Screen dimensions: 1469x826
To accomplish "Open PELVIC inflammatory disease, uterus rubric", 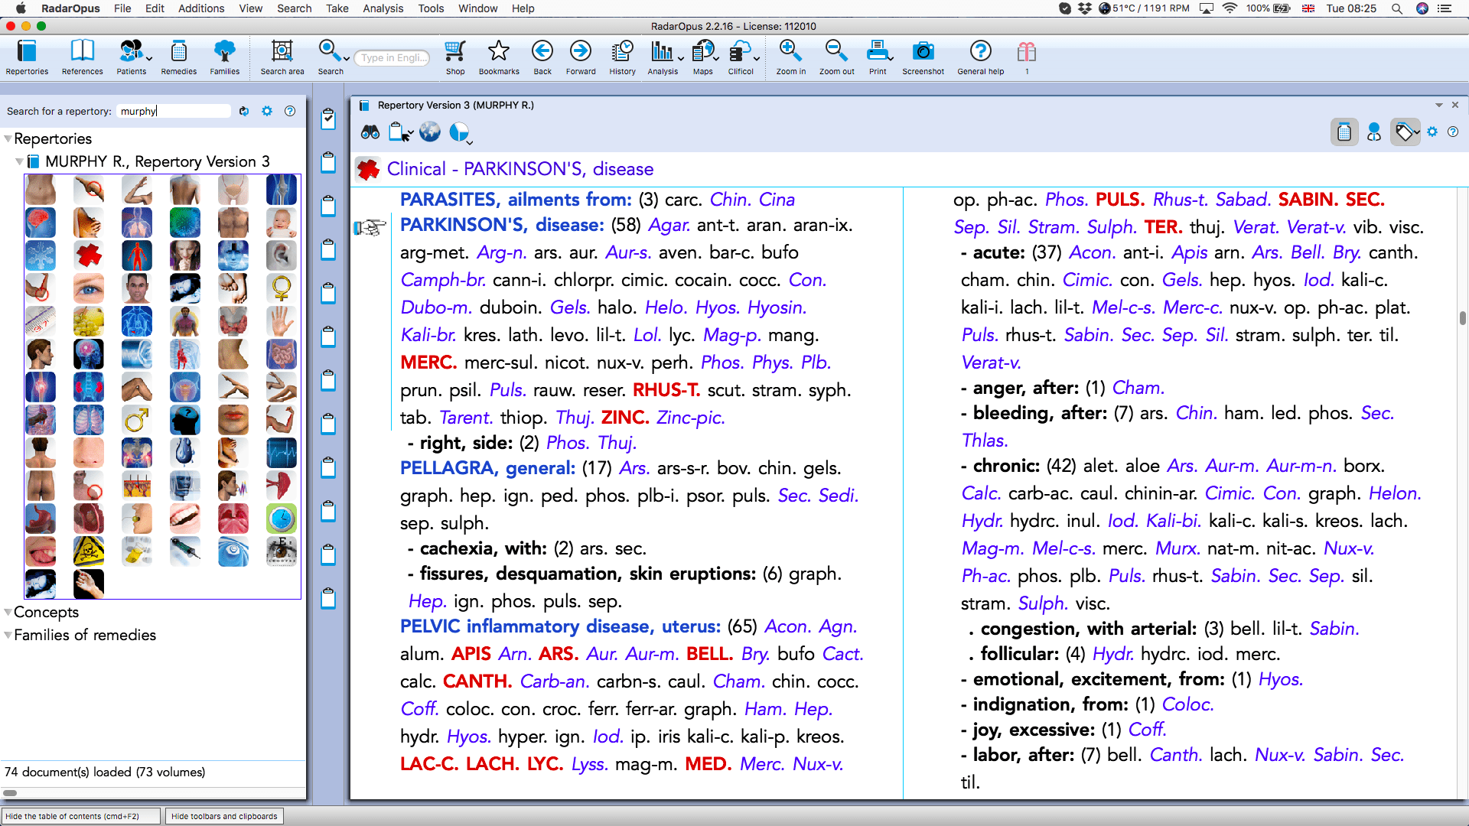I will pyautogui.click(x=561, y=626).
